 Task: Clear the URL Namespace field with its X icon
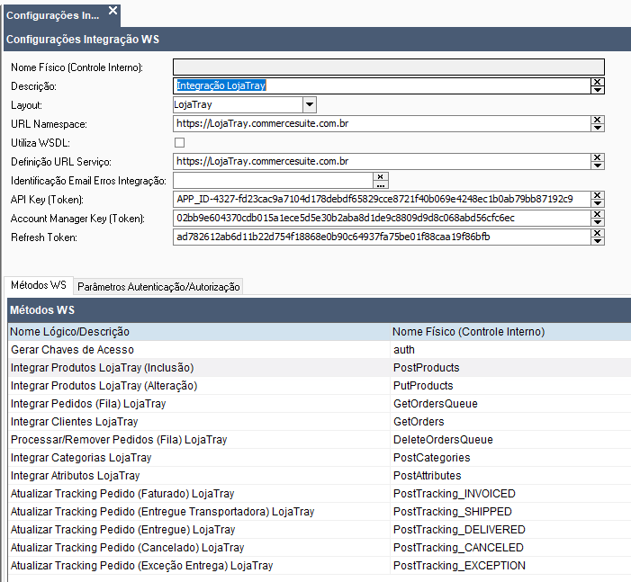597,120
